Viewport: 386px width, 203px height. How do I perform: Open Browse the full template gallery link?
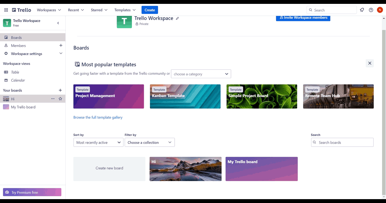(98, 117)
